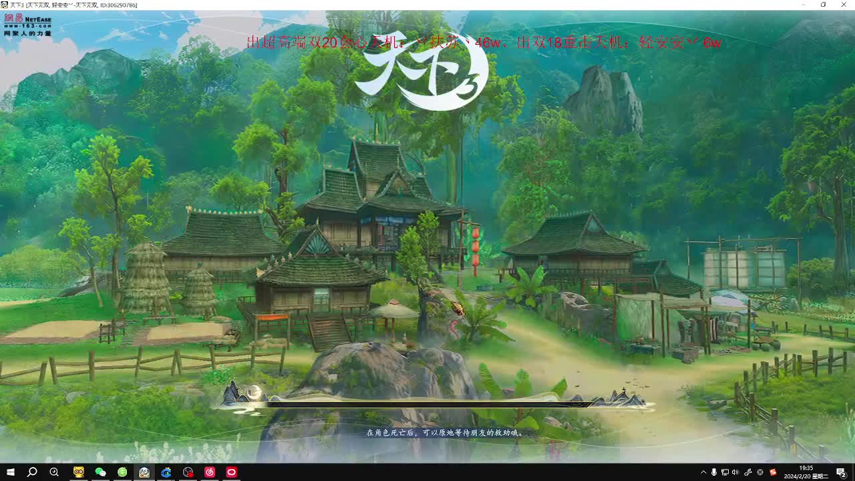This screenshot has height=481, width=855.
Task: Open Sogou input method tray icon
Action: tap(773, 472)
